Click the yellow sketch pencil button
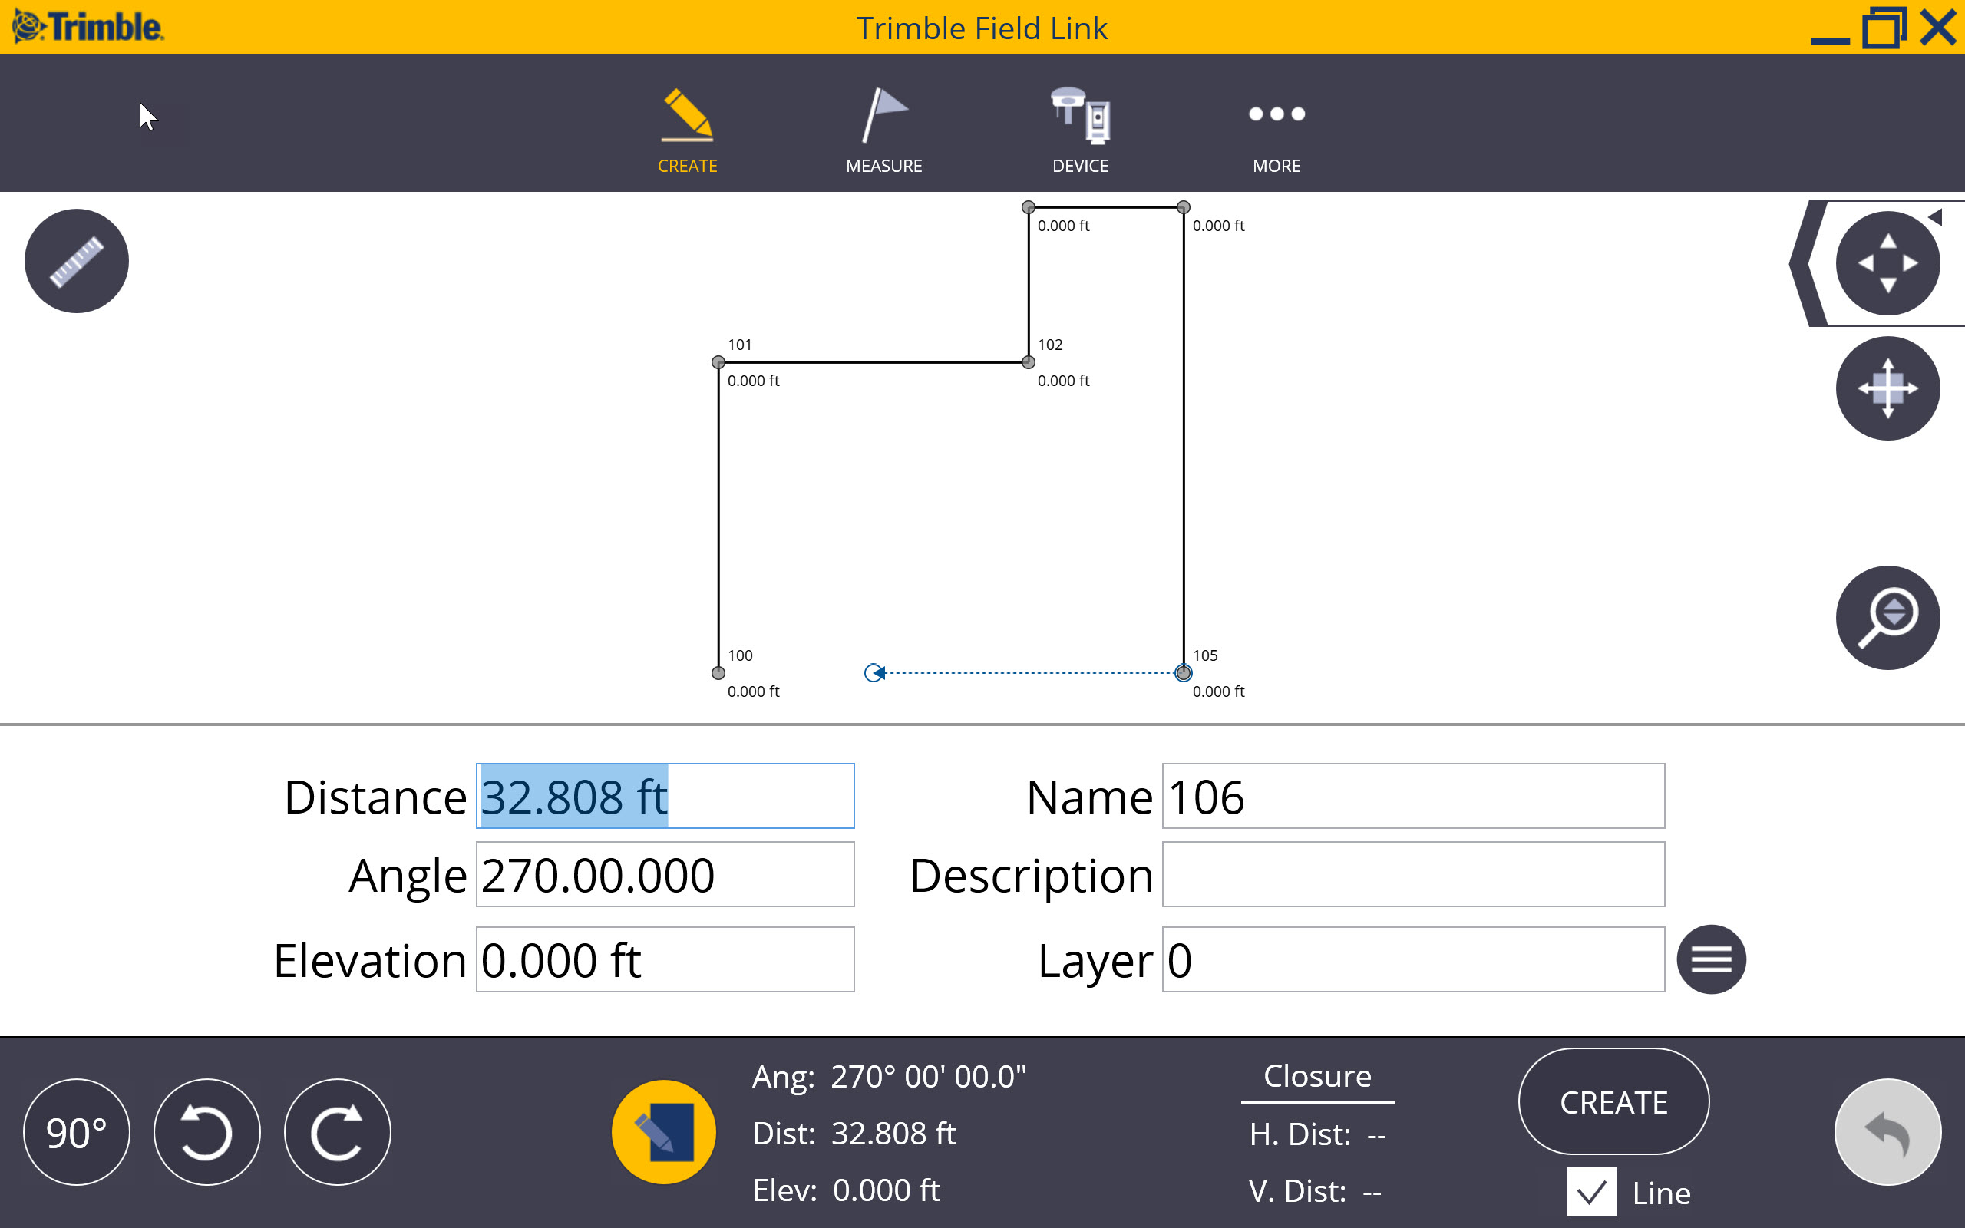Screen dimensions: 1965x1228 point(663,1132)
